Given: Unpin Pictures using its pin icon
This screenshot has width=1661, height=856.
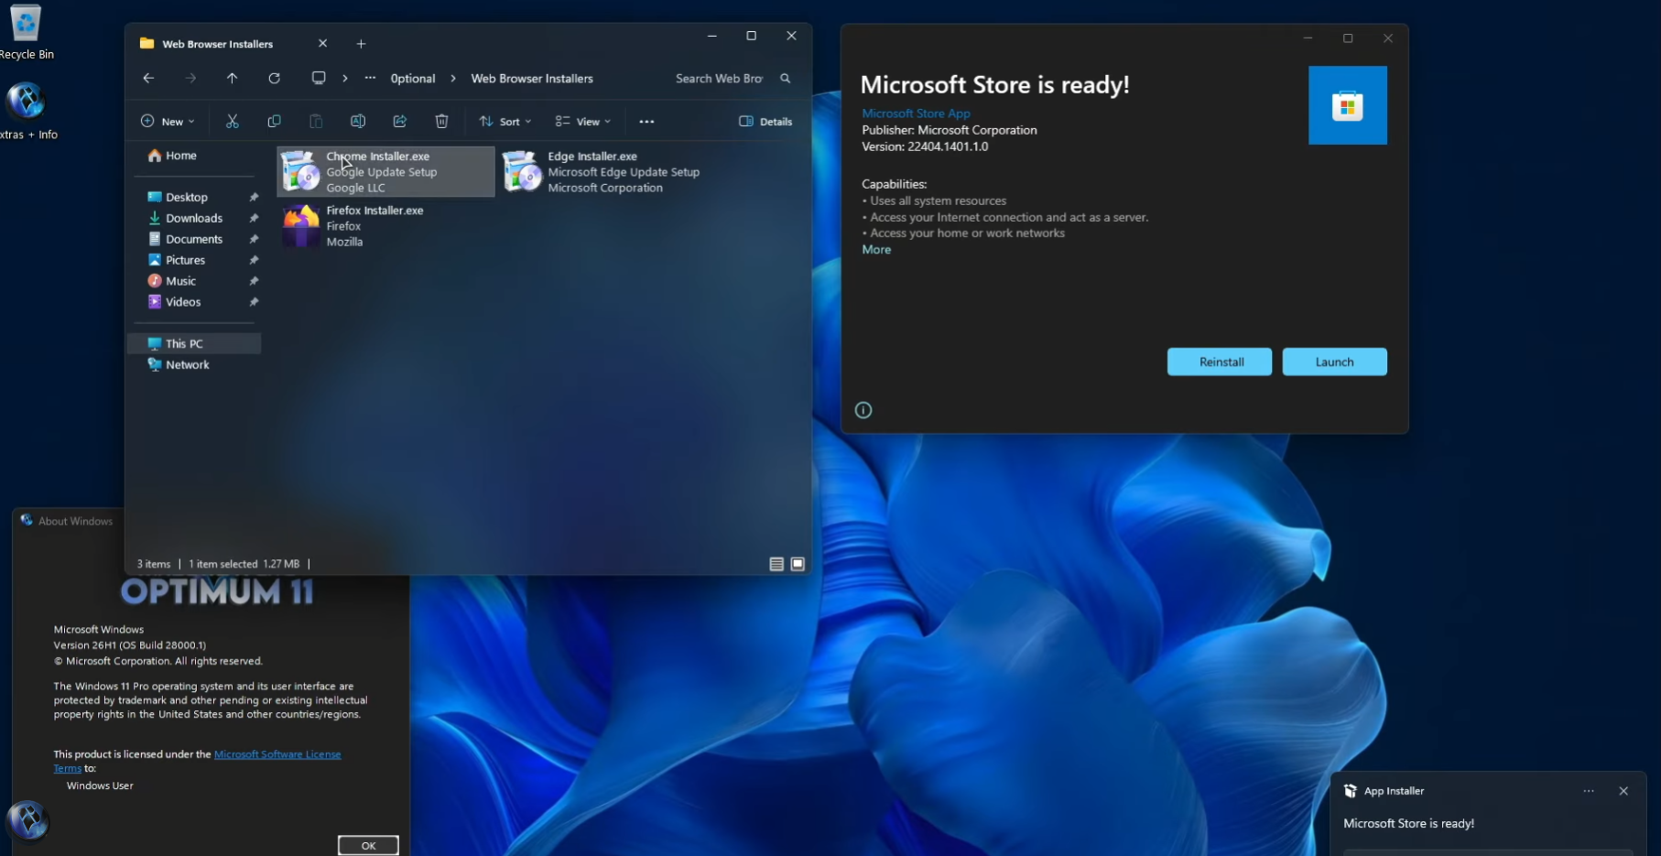Looking at the screenshot, I should [254, 260].
